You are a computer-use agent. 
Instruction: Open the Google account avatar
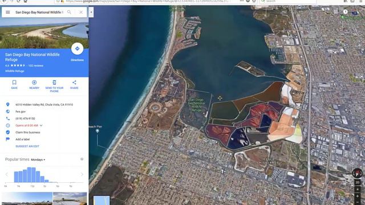[x=355, y=11]
